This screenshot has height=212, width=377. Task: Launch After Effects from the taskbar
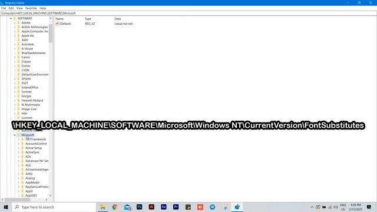[164, 207]
